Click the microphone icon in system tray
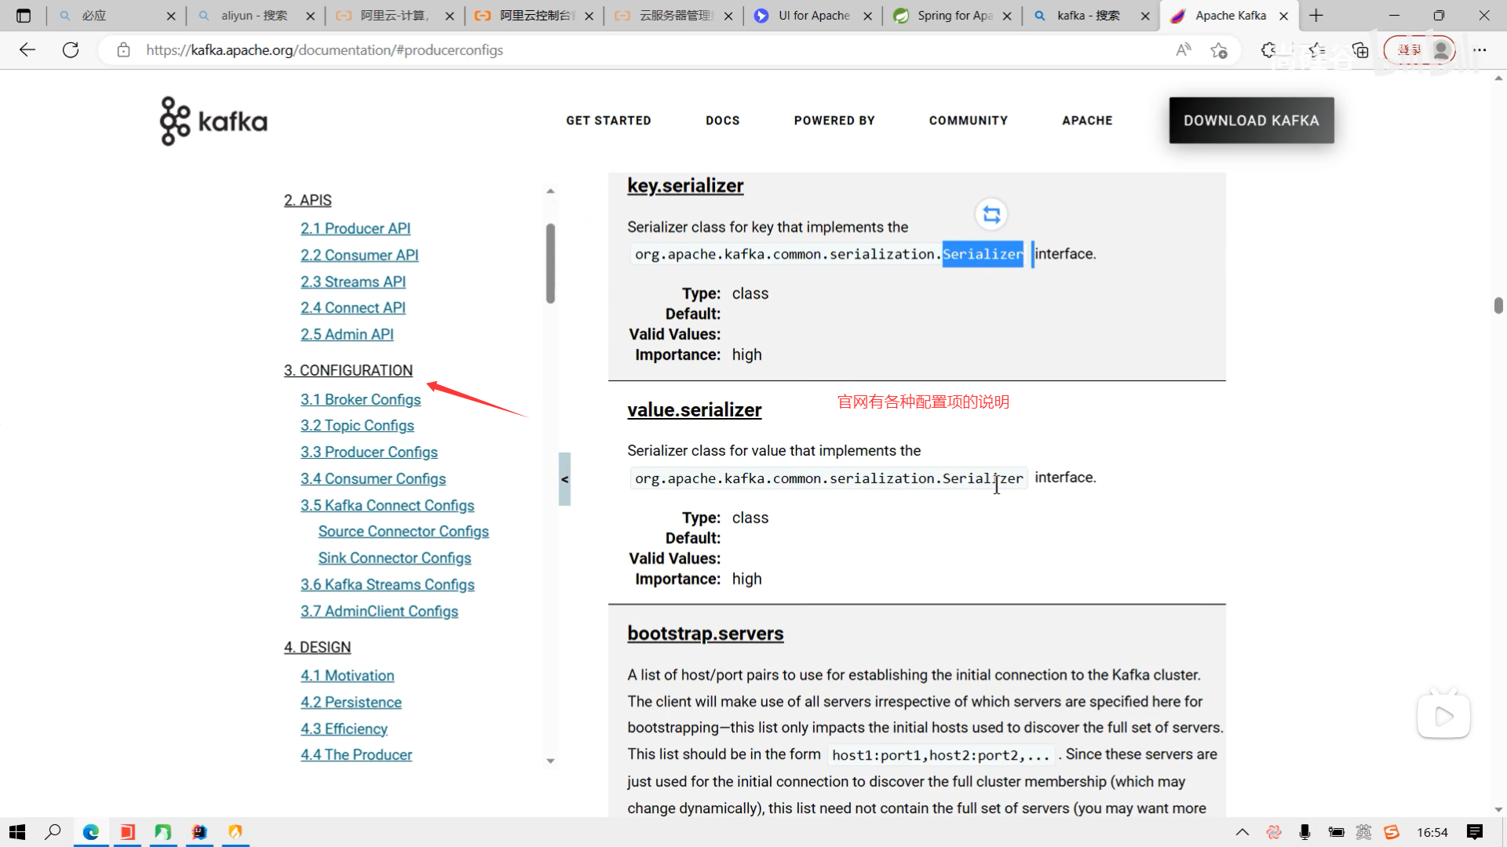Image resolution: width=1507 pixels, height=847 pixels. 1304,832
